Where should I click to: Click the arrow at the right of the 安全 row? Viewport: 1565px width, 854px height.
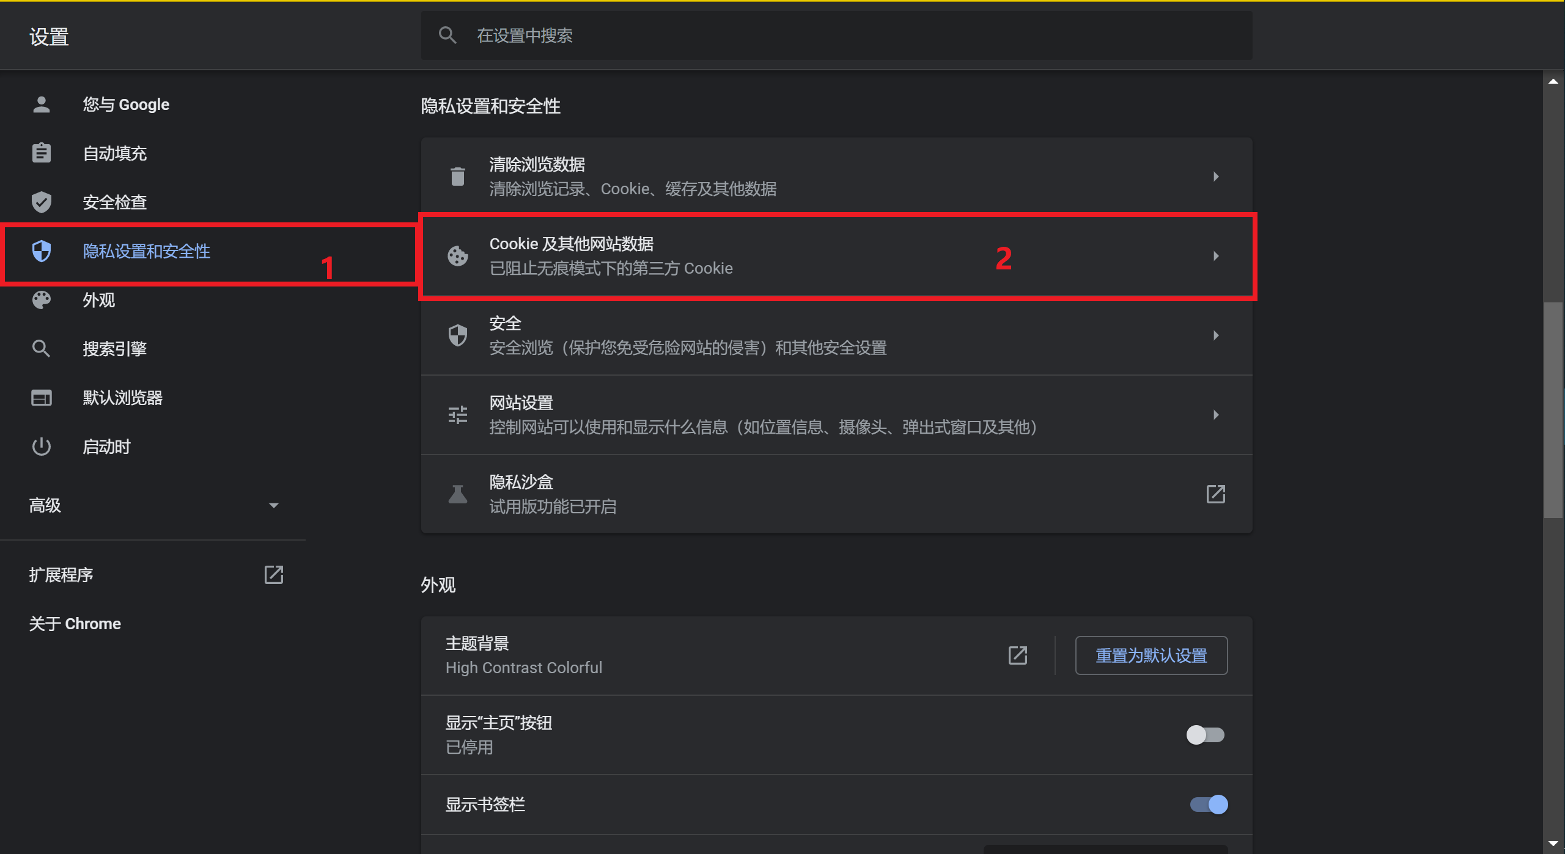pos(1216,335)
